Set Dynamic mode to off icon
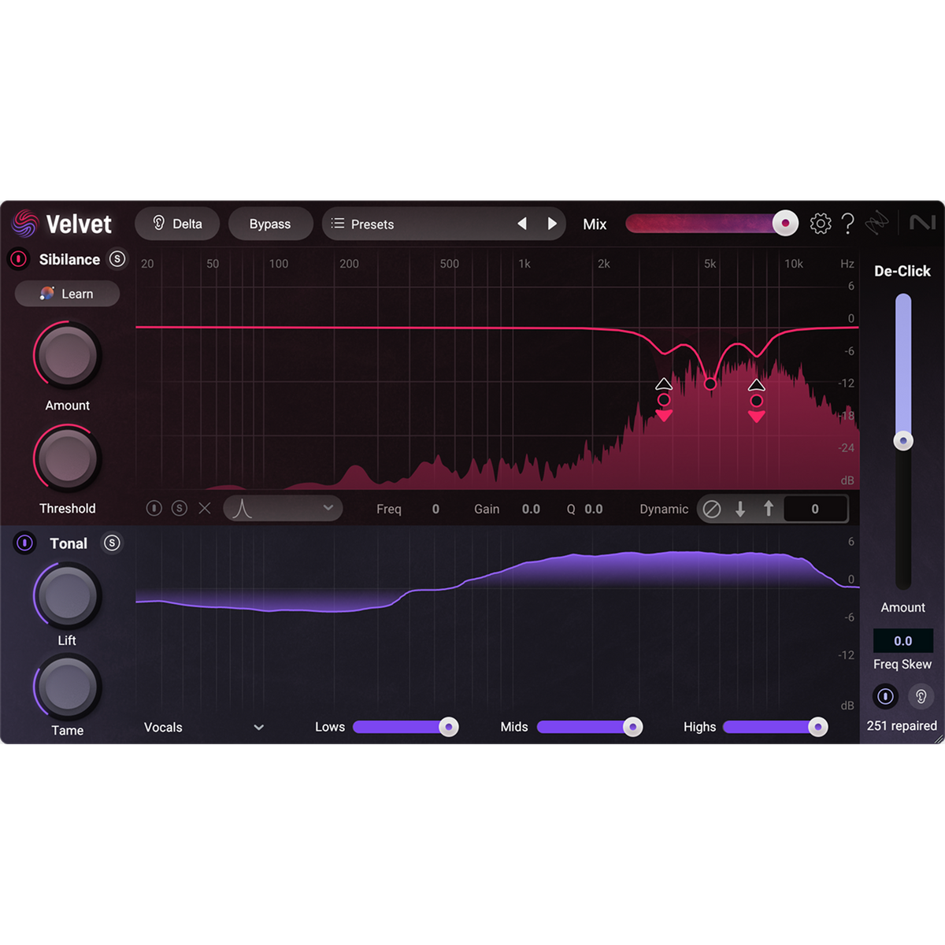Screen dimensions: 945x945 pyautogui.click(x=712, y=510)
